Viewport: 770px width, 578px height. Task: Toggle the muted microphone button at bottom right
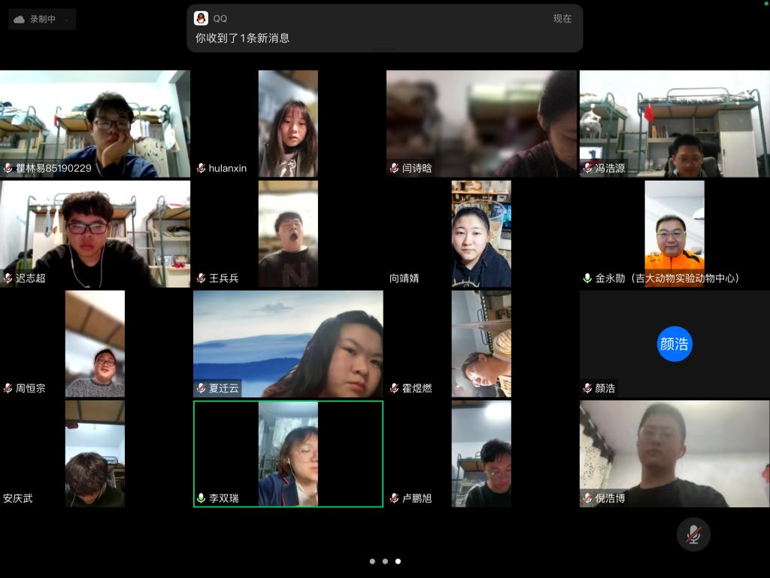point(693,534)
